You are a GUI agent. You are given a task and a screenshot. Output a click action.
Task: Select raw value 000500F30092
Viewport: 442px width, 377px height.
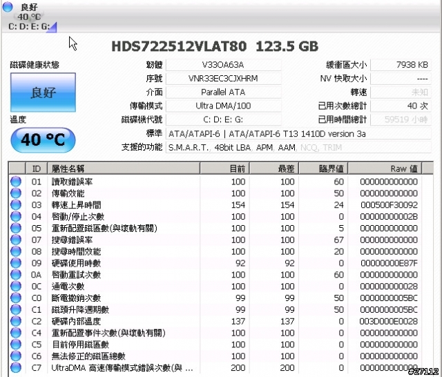pos(389,205)
